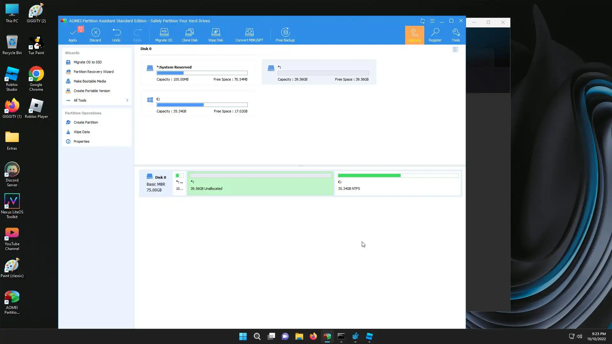Image resolution: width=612 pixels, height=344 pixels.
Task: Open the Migrate OS tool
Action: (x=164, y=33)
